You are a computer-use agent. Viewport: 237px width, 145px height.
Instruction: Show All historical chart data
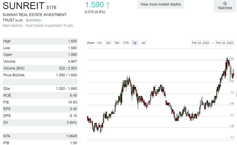click(143, 43)
